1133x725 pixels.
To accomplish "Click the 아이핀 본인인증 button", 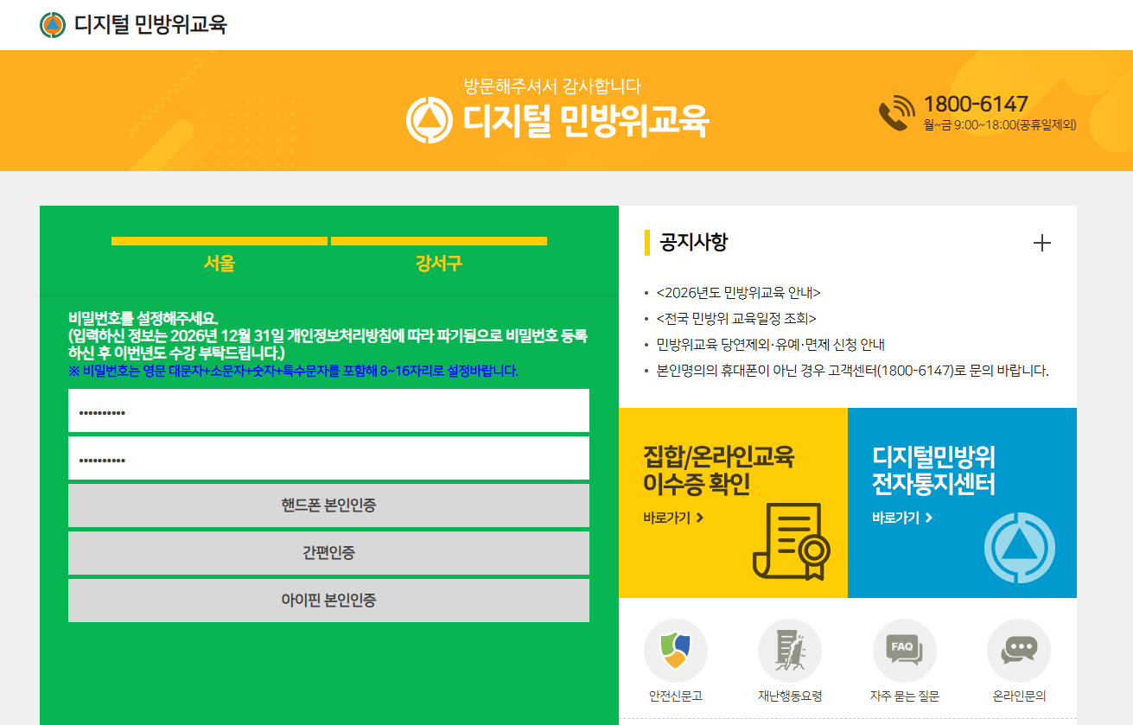I will coord(329,601).
